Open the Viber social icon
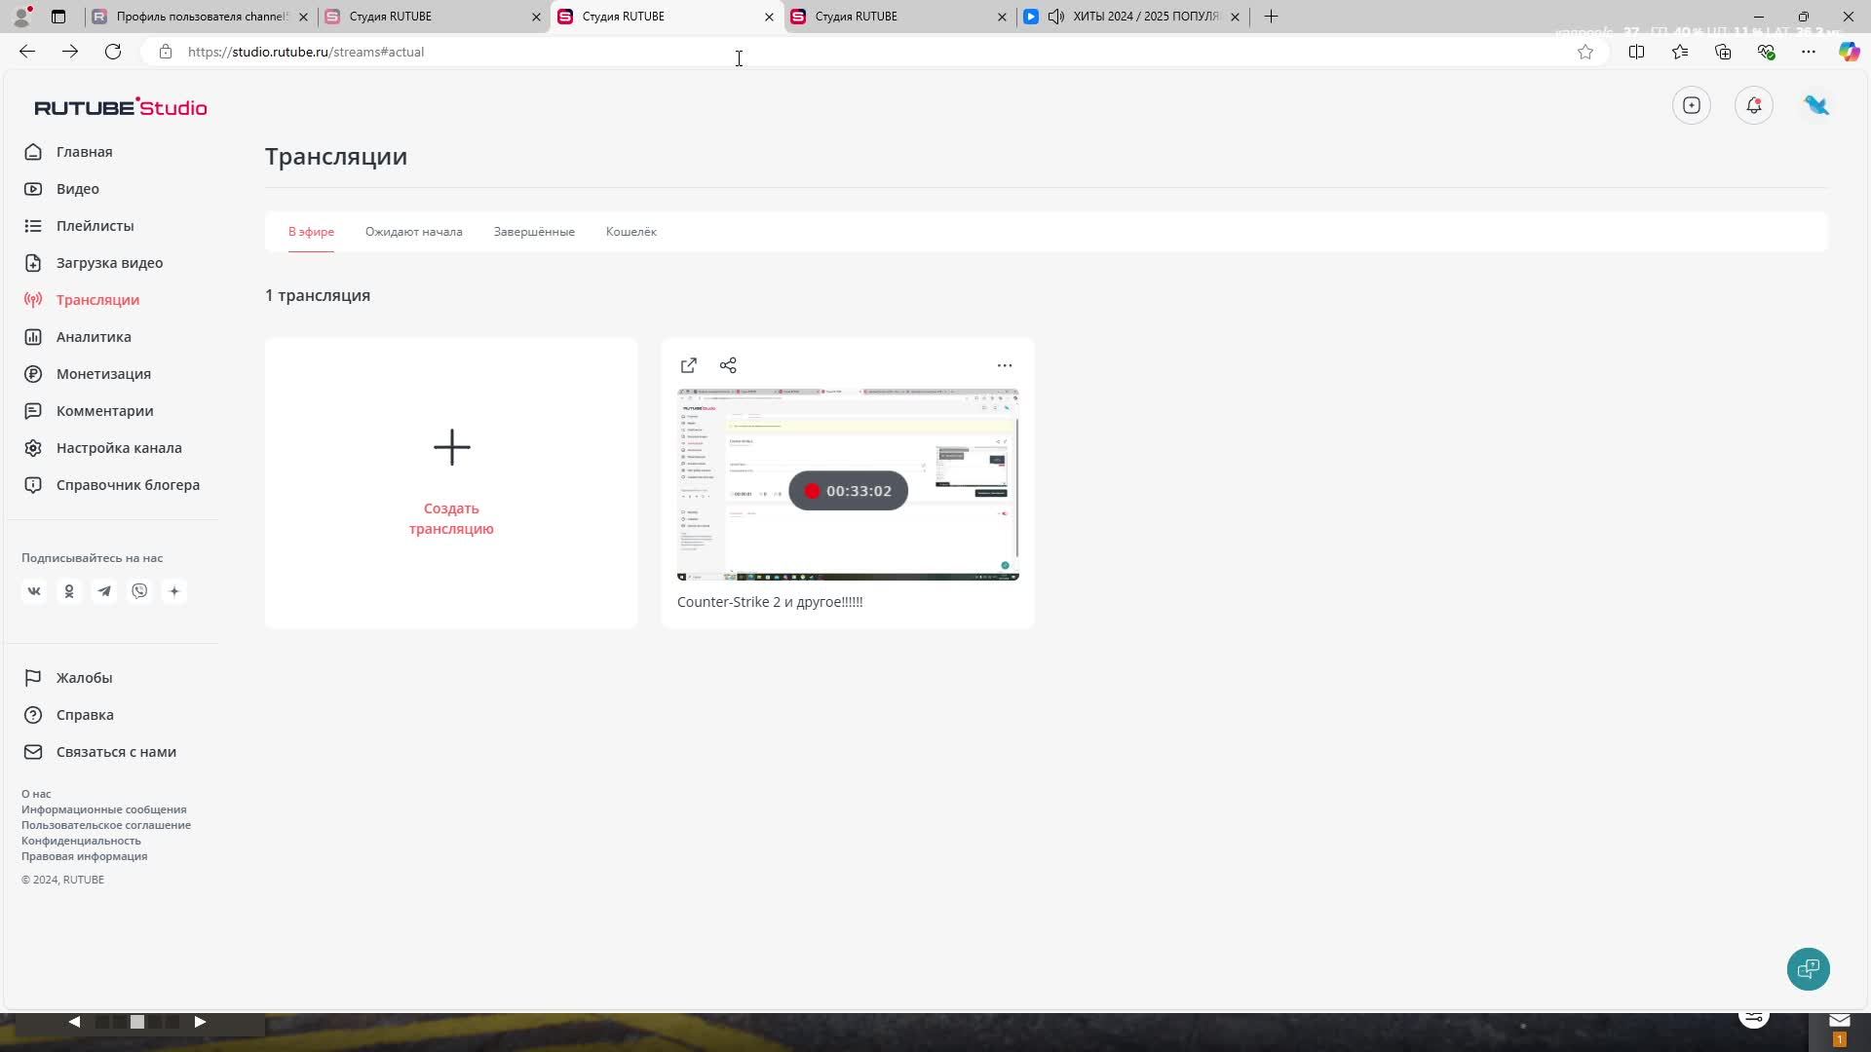 [139, 591]
